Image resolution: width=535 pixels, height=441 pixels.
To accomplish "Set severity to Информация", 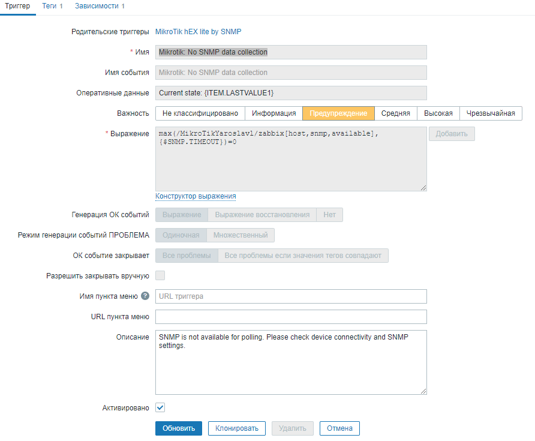I will point(273,113).
